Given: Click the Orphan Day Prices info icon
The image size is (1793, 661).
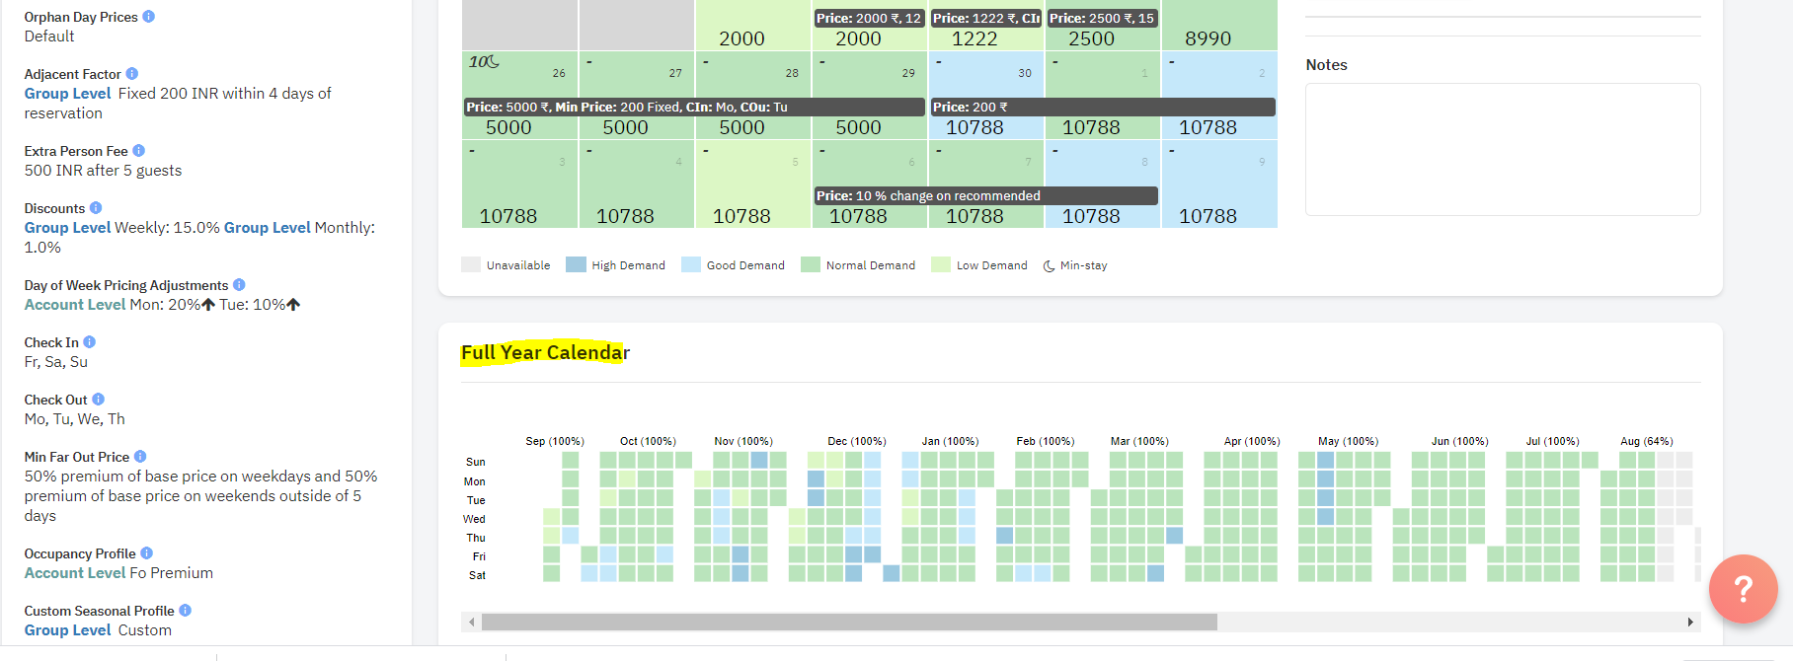Looking at the screenshot, I should [x=149, y=17].
